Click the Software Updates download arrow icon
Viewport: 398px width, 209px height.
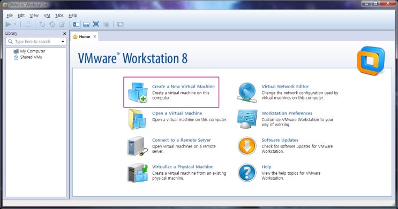(x=247, y=146)
